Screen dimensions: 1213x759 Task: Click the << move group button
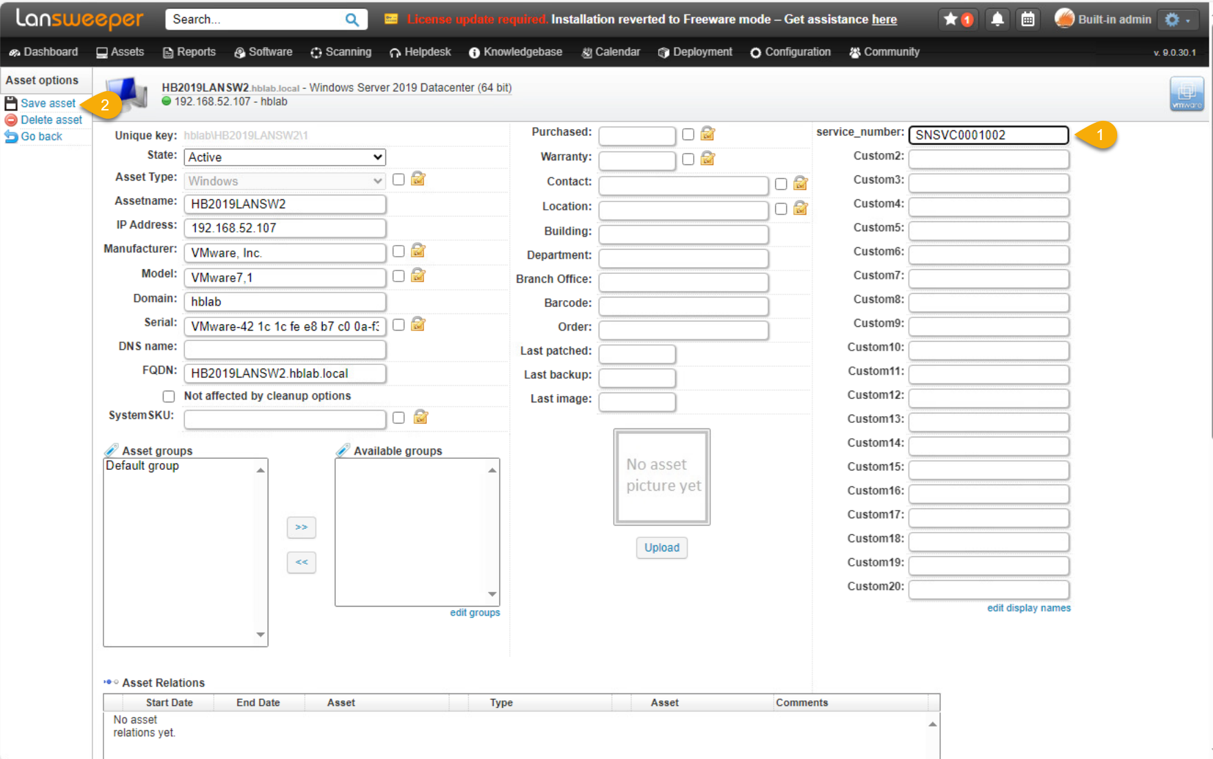coord(301,562)
